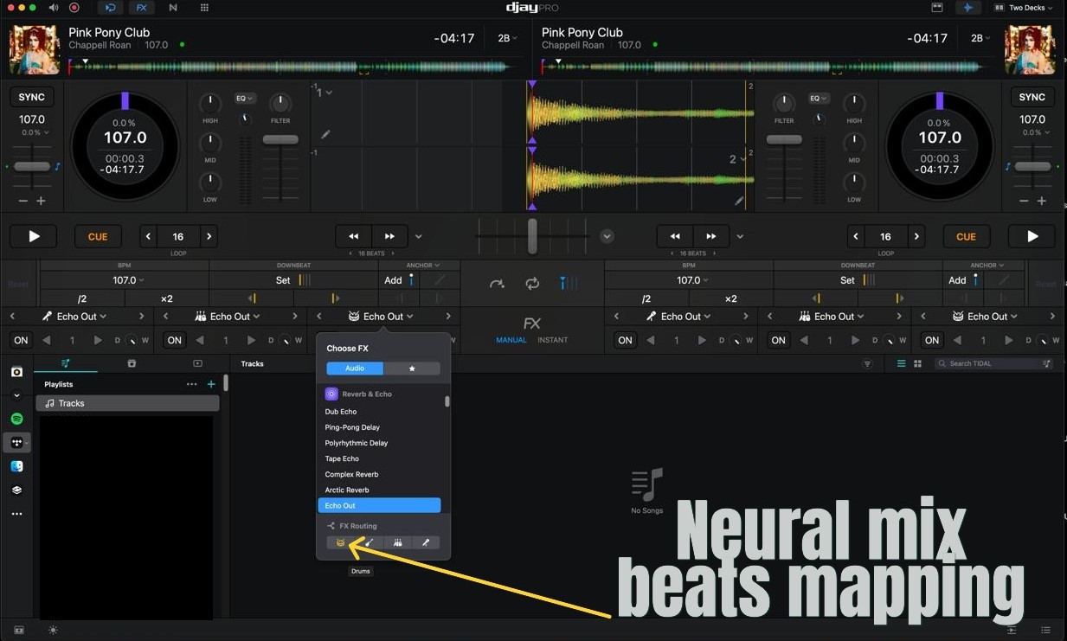The height and width of the screenshot is (641, 1067).
Task: Select the harmonic (guitar) FX routing icon
Action: point(370,542)
